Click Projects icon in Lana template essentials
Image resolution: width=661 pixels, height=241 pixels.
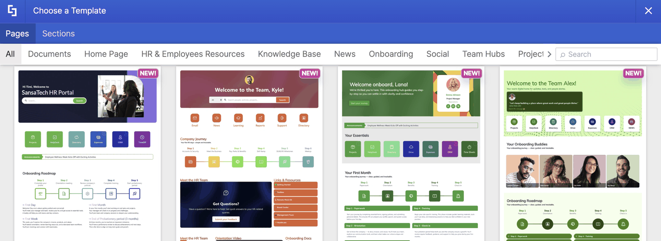pyautogui.click(x=353, y=149)
